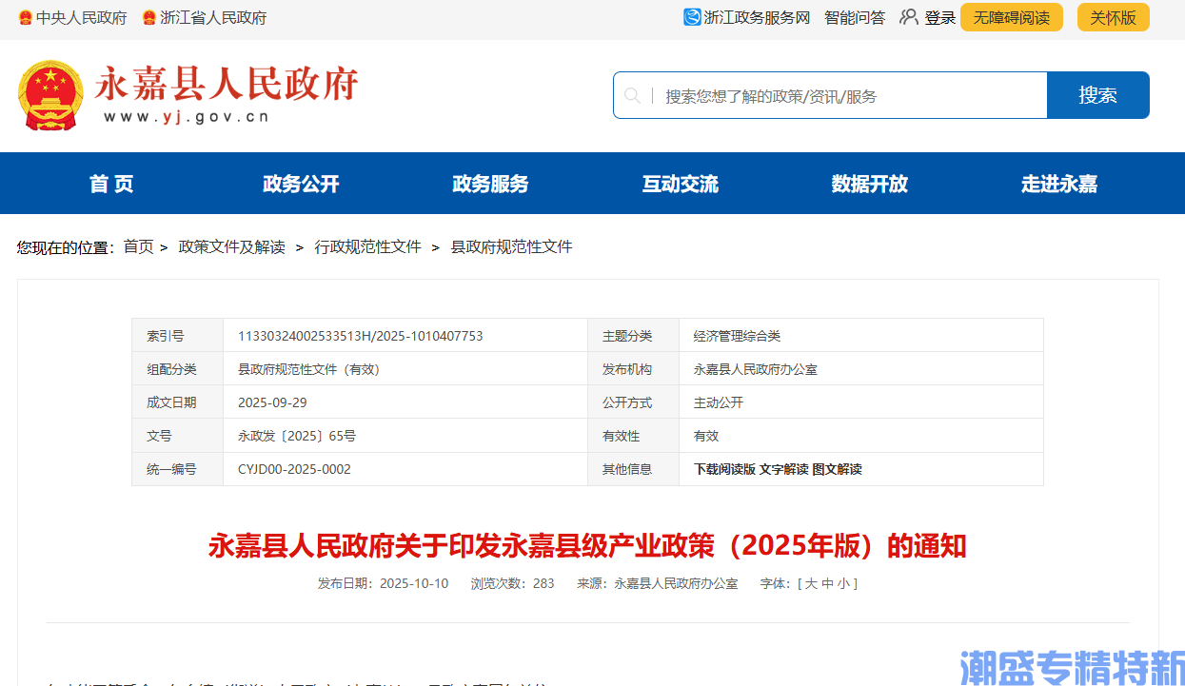Click 首页 in the breadcrumb path
Viewport: 1185px width, 686px height.
pyautogui.click(x=138, y=247)
